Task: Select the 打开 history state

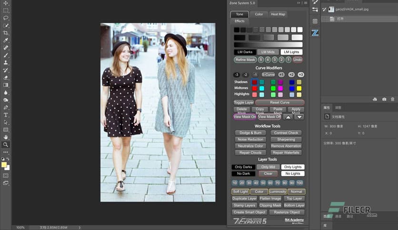Action: (x=359, y=19)
